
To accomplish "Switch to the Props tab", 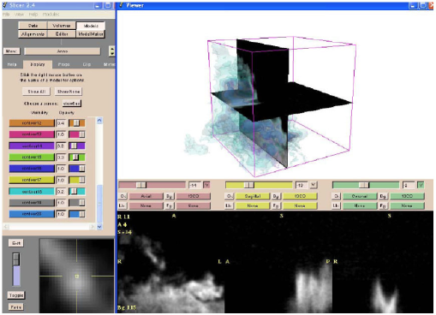I will click(x=64, y=64).
